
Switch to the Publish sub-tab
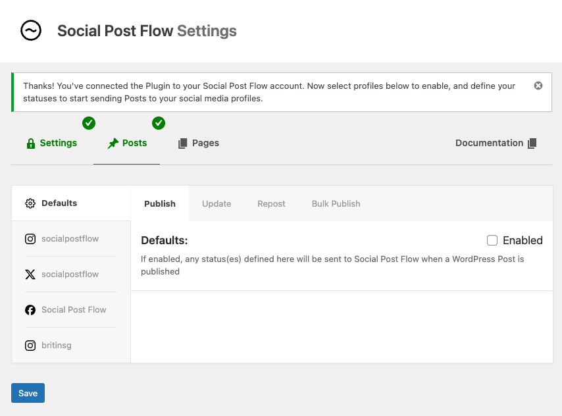click(x=160, y=203)
